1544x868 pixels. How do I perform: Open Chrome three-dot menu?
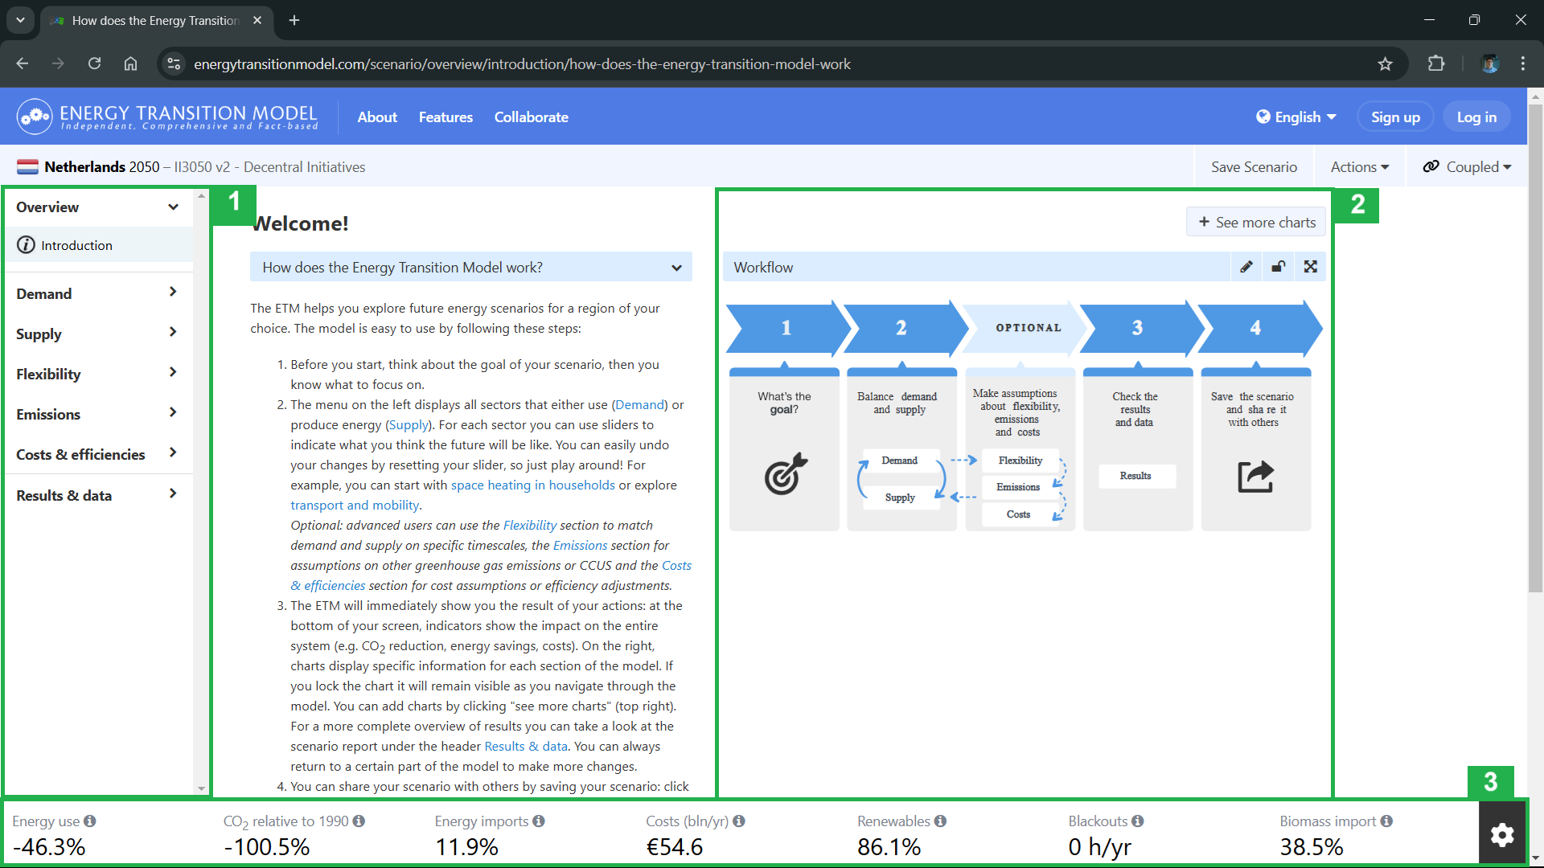(x=1523, y=63)
